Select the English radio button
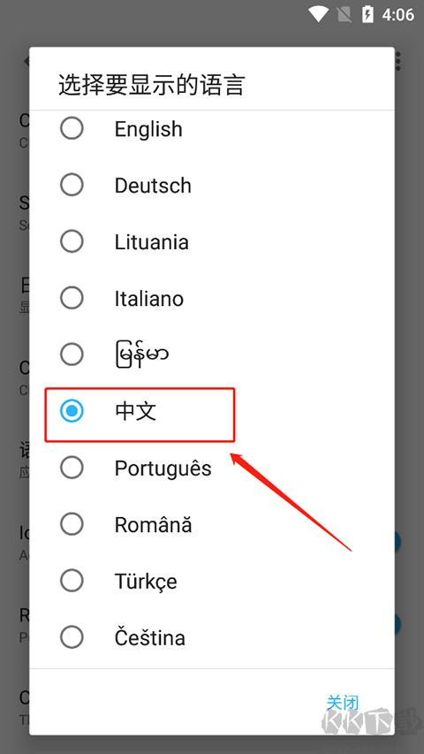 [72, 128]
